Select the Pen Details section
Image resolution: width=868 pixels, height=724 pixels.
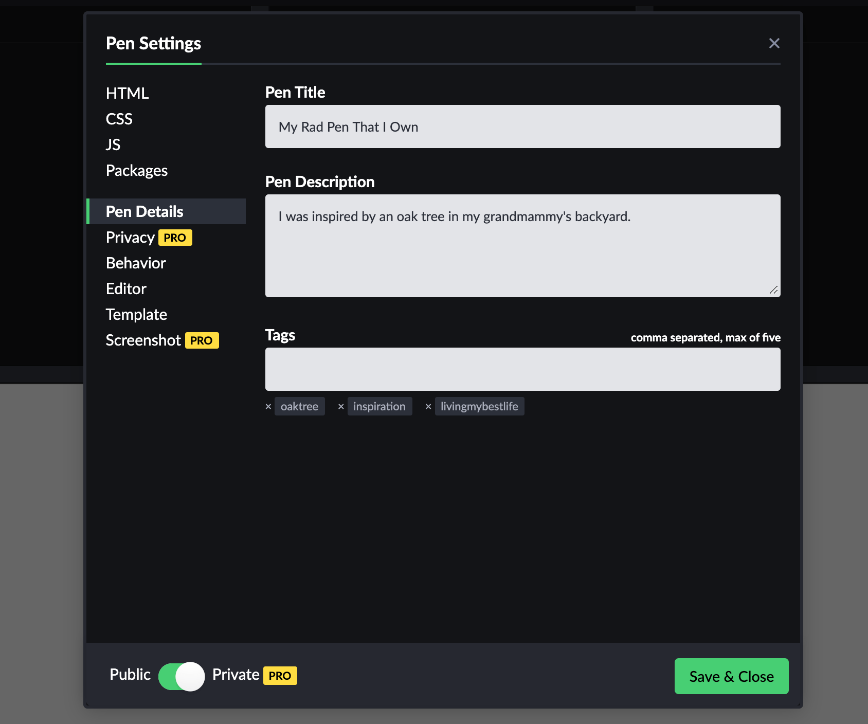pos(144,211)
